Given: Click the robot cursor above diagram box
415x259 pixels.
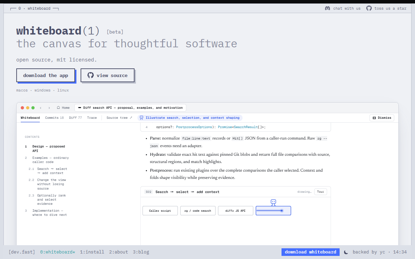Looking at the screenshot, I should click(273, 202).
